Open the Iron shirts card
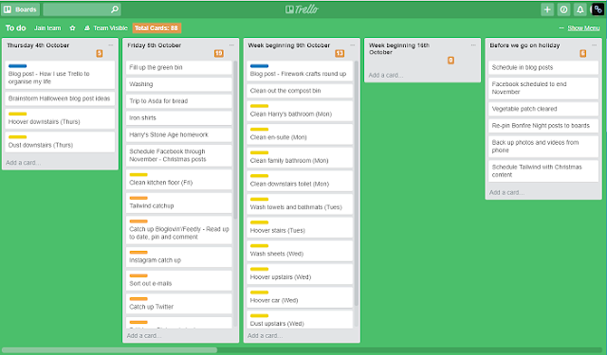This screenshot has height=355, width=607. coord(179,117)
